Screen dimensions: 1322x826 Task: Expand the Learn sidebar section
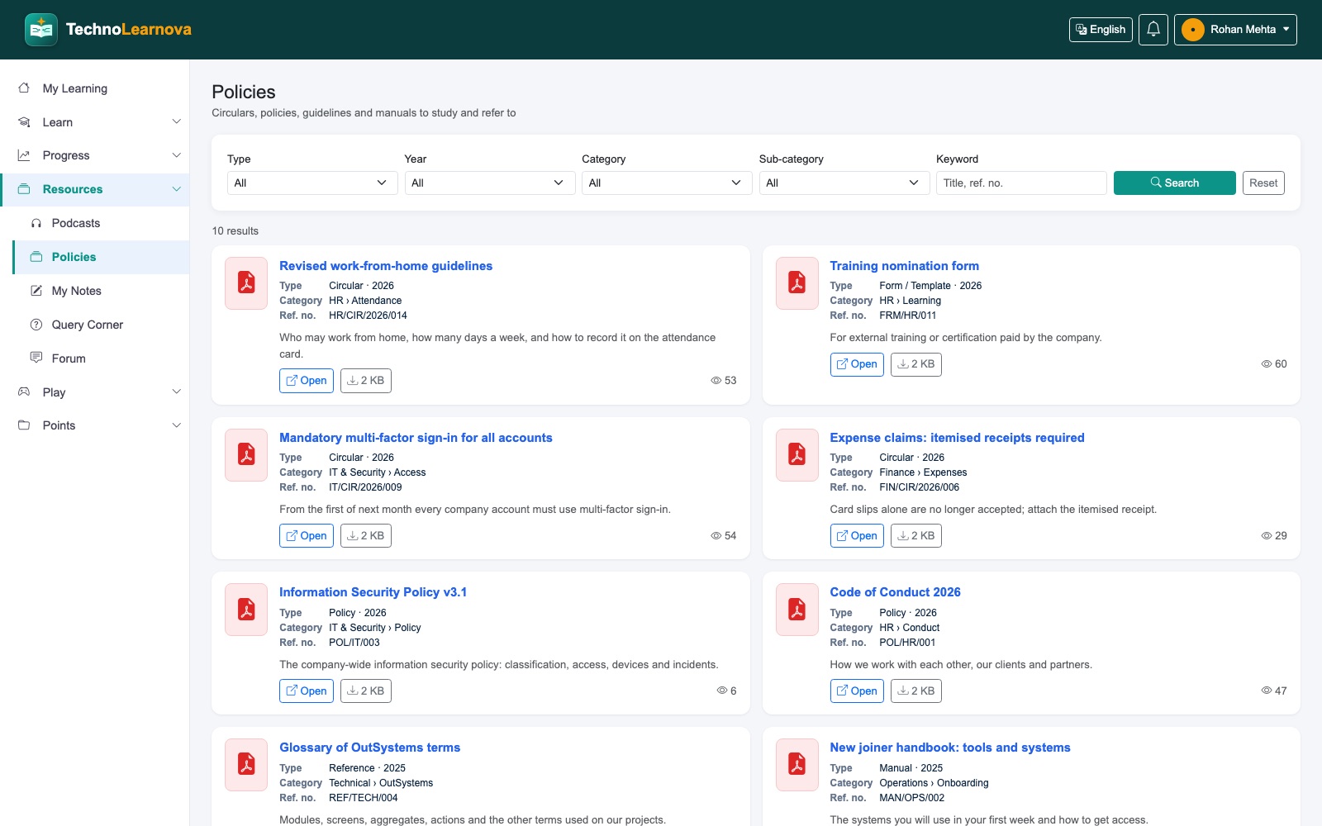tap(95, 122)
